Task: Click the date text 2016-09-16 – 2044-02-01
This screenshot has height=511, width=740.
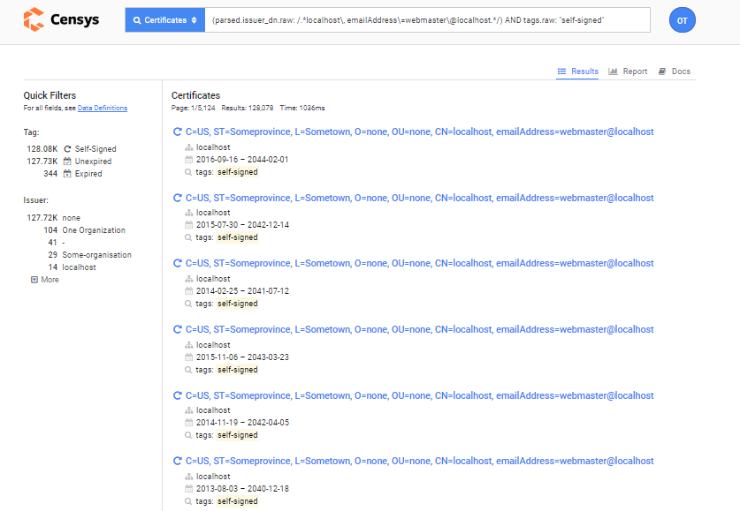Action: point(242,160)
